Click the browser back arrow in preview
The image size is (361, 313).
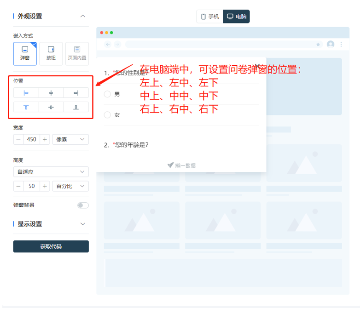click(x=108, y=44)
